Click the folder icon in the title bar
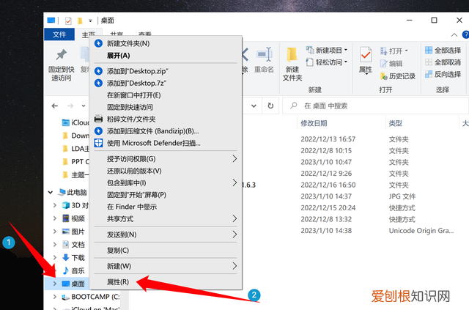Viewport: 469px width, 310px height. coord(80,21)
